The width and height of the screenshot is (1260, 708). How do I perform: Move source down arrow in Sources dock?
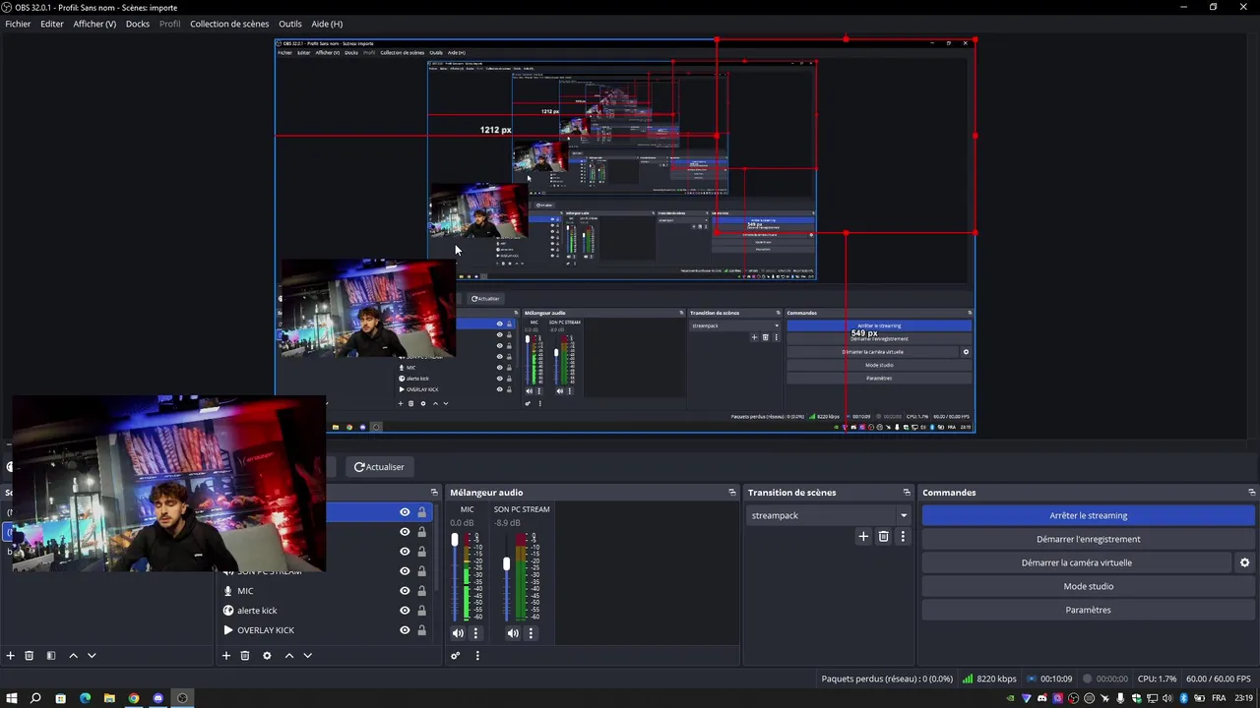(307, 656)
